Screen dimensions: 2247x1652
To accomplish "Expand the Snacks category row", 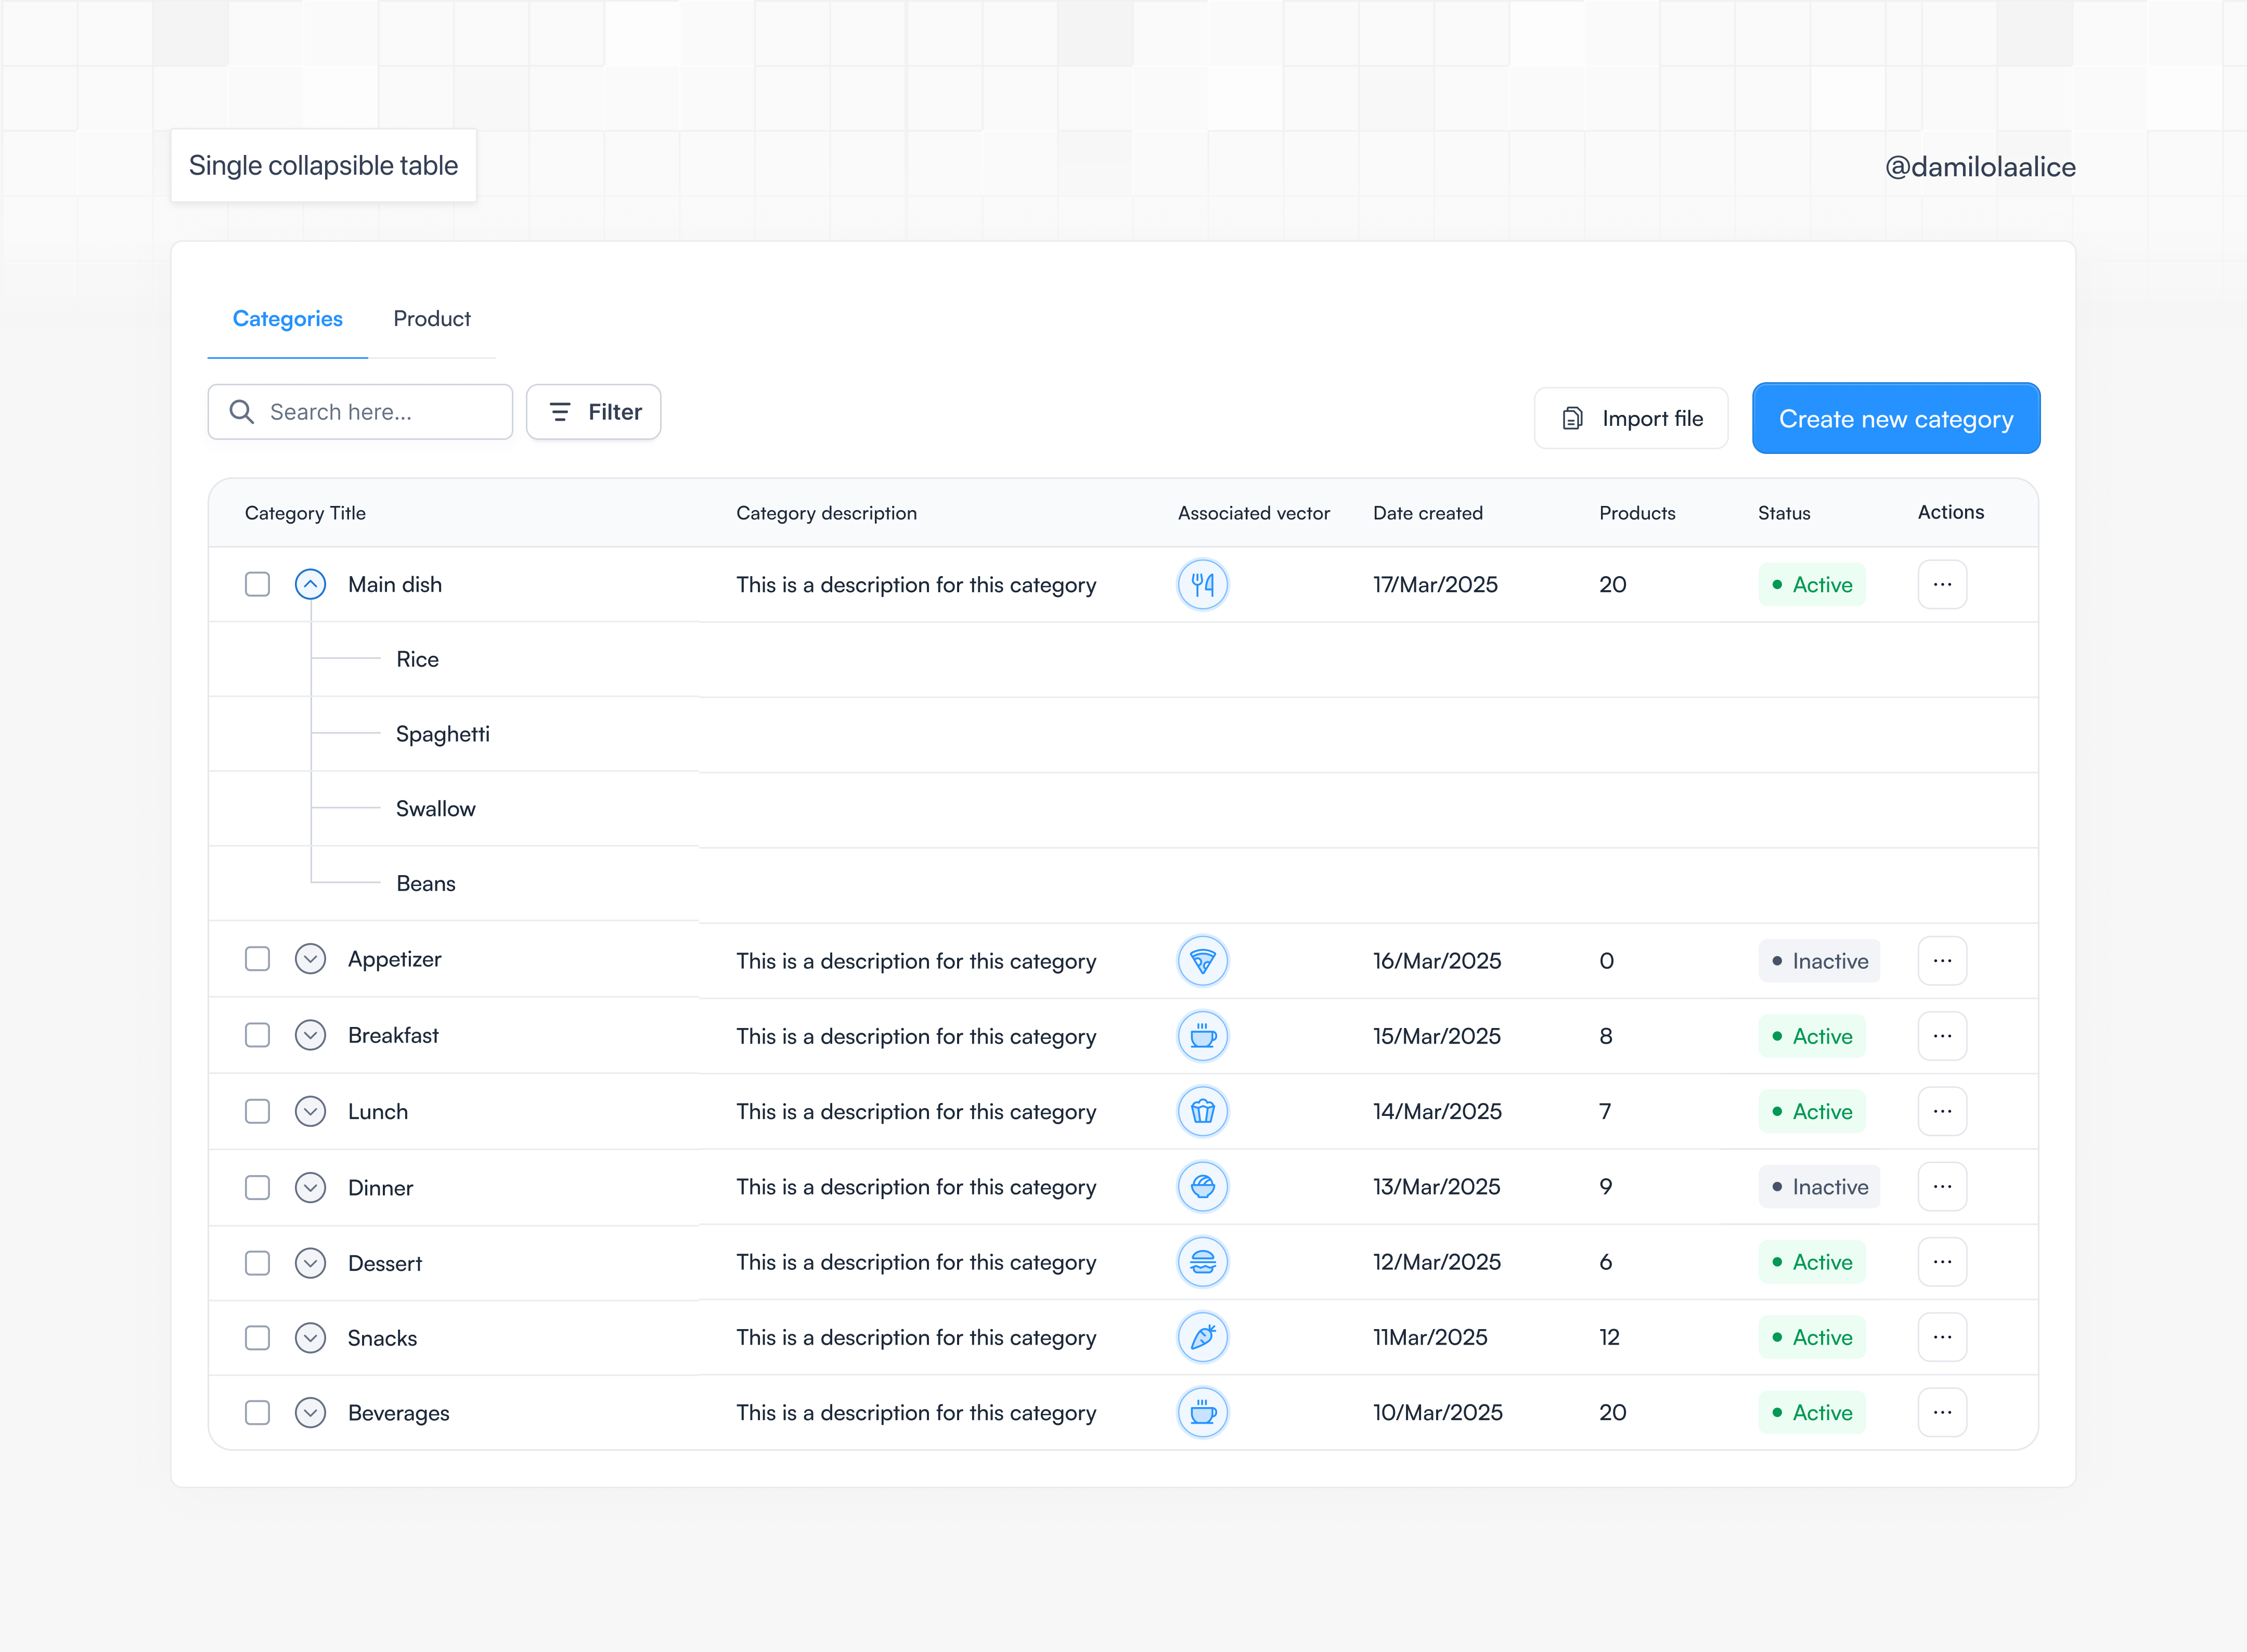I will pos(310,1337).
